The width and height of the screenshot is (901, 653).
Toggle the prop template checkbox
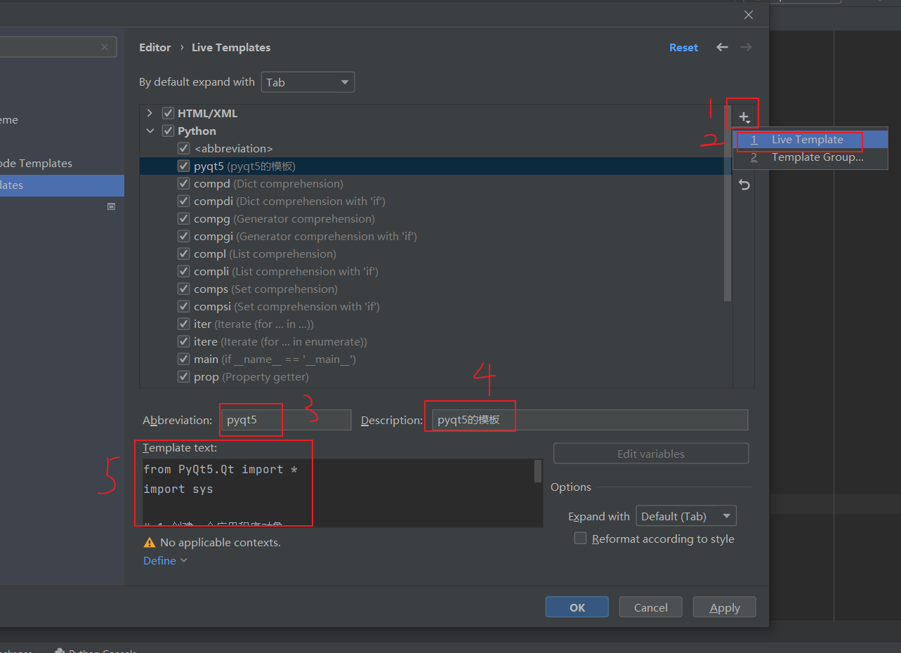[x=184, y=376]
